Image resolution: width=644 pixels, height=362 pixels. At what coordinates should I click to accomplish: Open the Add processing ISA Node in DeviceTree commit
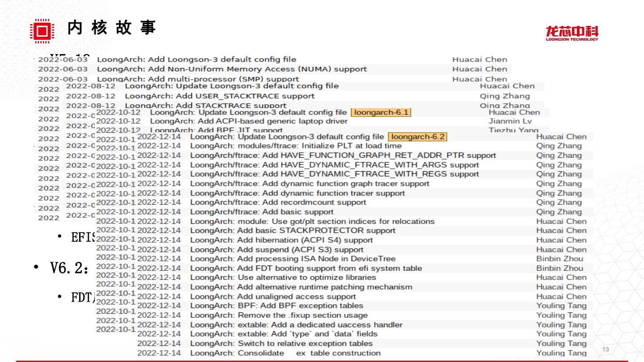point(292,259)
